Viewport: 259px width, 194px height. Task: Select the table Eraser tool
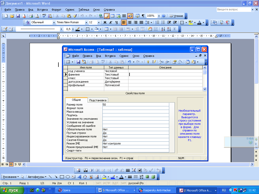pyautogui.click(x=11, y=29)
